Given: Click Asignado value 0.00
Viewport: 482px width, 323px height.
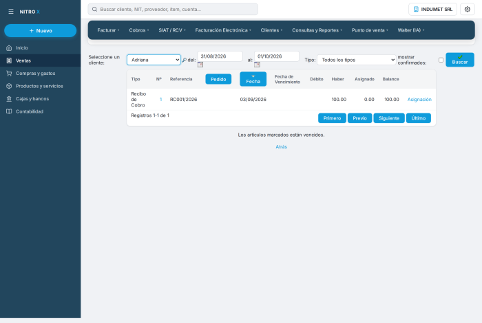Looking at the screenshot, I should coord(369,100).
